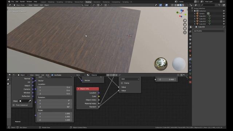Open the Node menu in node editor
Screen dimensions: 233x131
48,75
